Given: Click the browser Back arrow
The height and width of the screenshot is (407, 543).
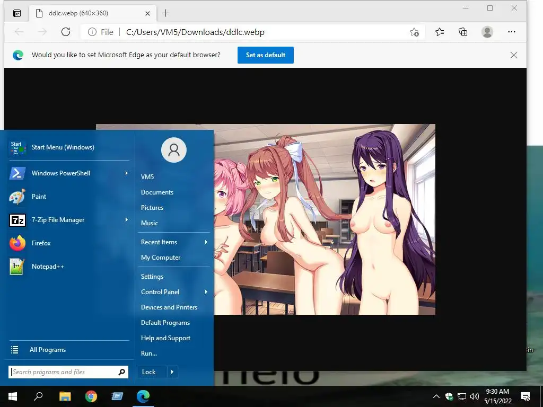Looking at the screenshot, I should (x=19, y=32).
